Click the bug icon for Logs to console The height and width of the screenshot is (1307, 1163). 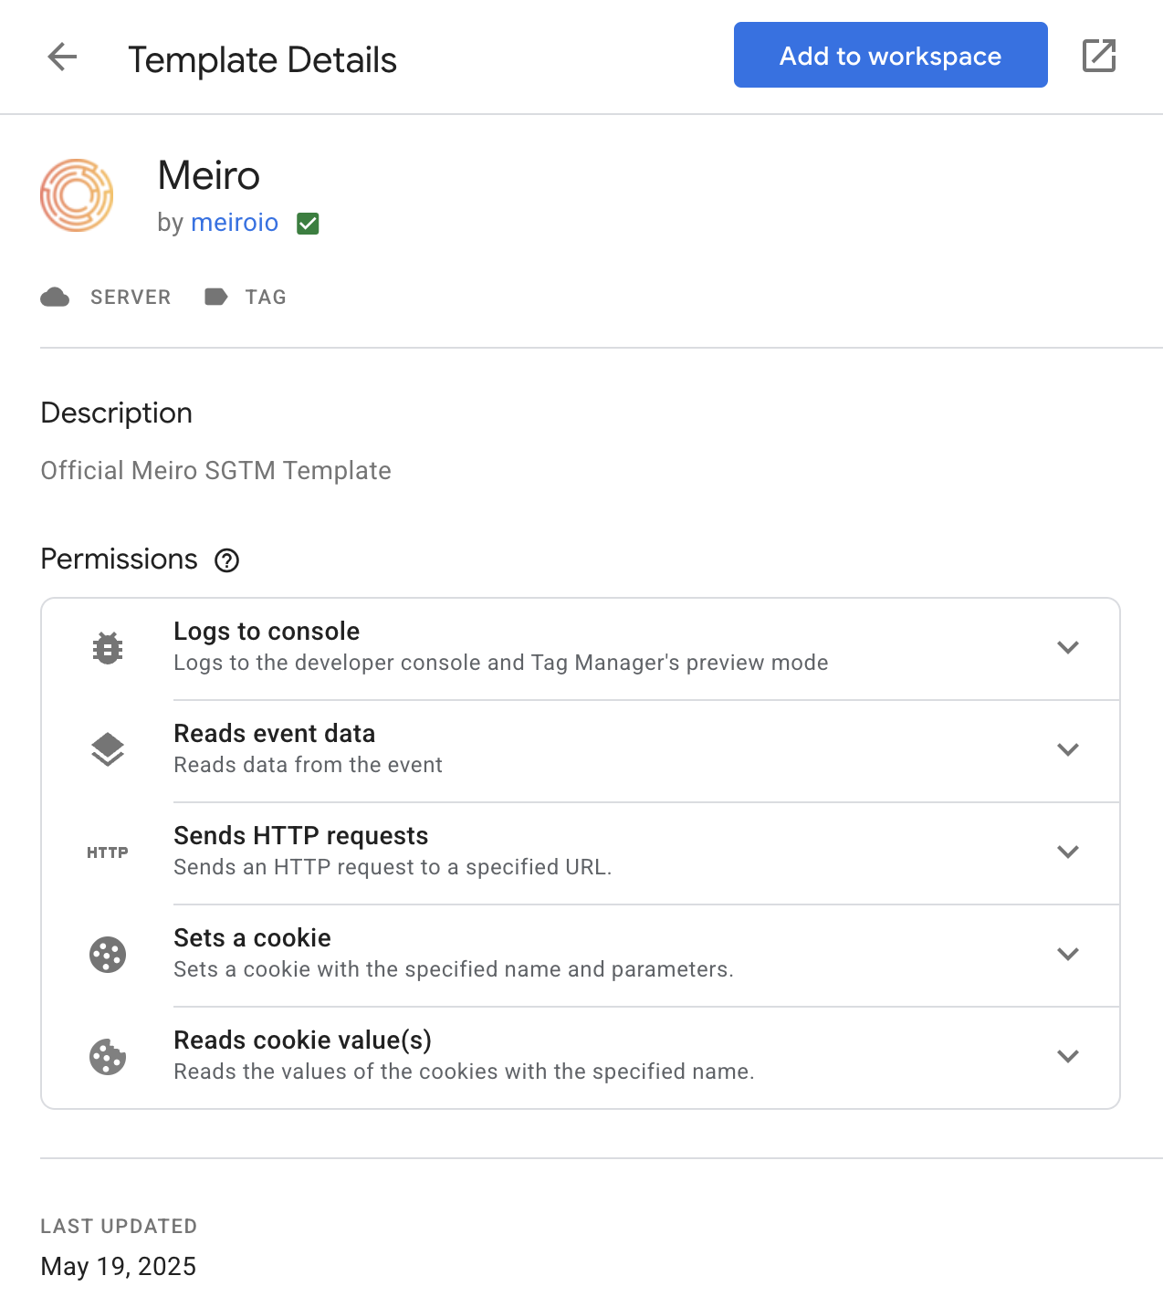[108, 648]
